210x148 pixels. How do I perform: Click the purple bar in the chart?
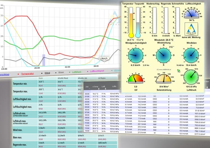pyautogui.click(x=44, y=60)
